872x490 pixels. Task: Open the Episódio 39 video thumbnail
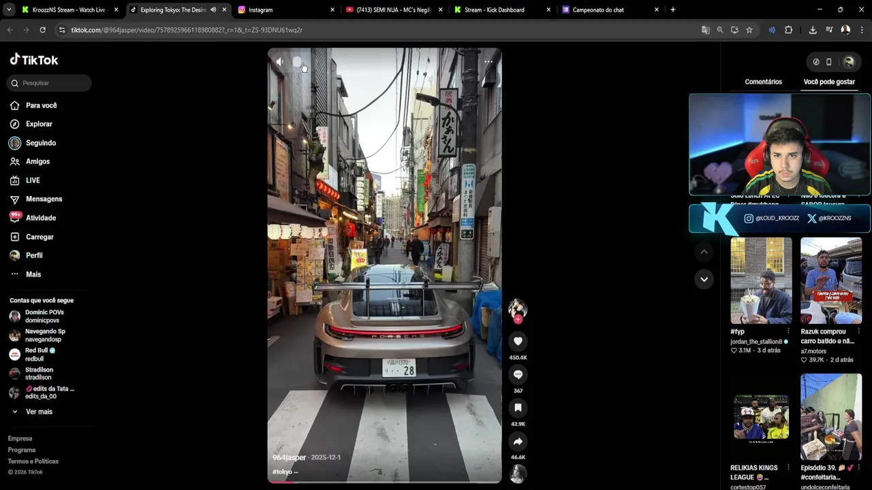point(831,416)
